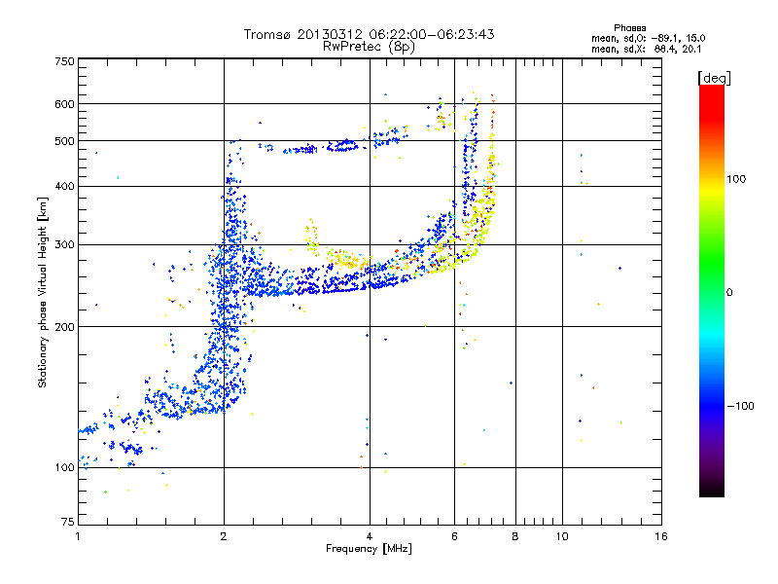The width and height of the screenshot is (778, 584).
Task: Click the y-axis tick label '500'
Action: pyautogui.click(x=64, y=141)
